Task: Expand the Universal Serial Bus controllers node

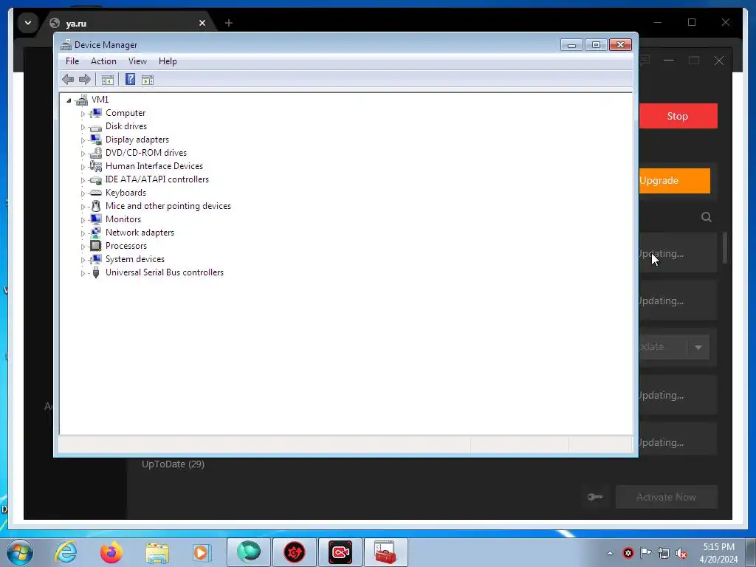Action: click(83, 273)
